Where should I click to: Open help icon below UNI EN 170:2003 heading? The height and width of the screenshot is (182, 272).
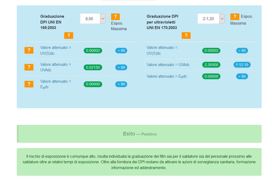point(186,35)
